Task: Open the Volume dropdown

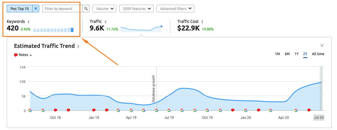Action: click(x=104, y=9)
